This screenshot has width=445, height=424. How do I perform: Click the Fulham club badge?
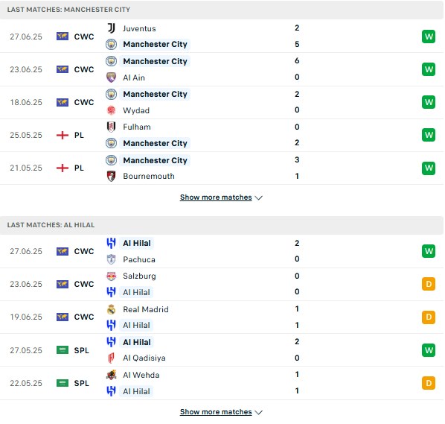[x=112, y=127]
